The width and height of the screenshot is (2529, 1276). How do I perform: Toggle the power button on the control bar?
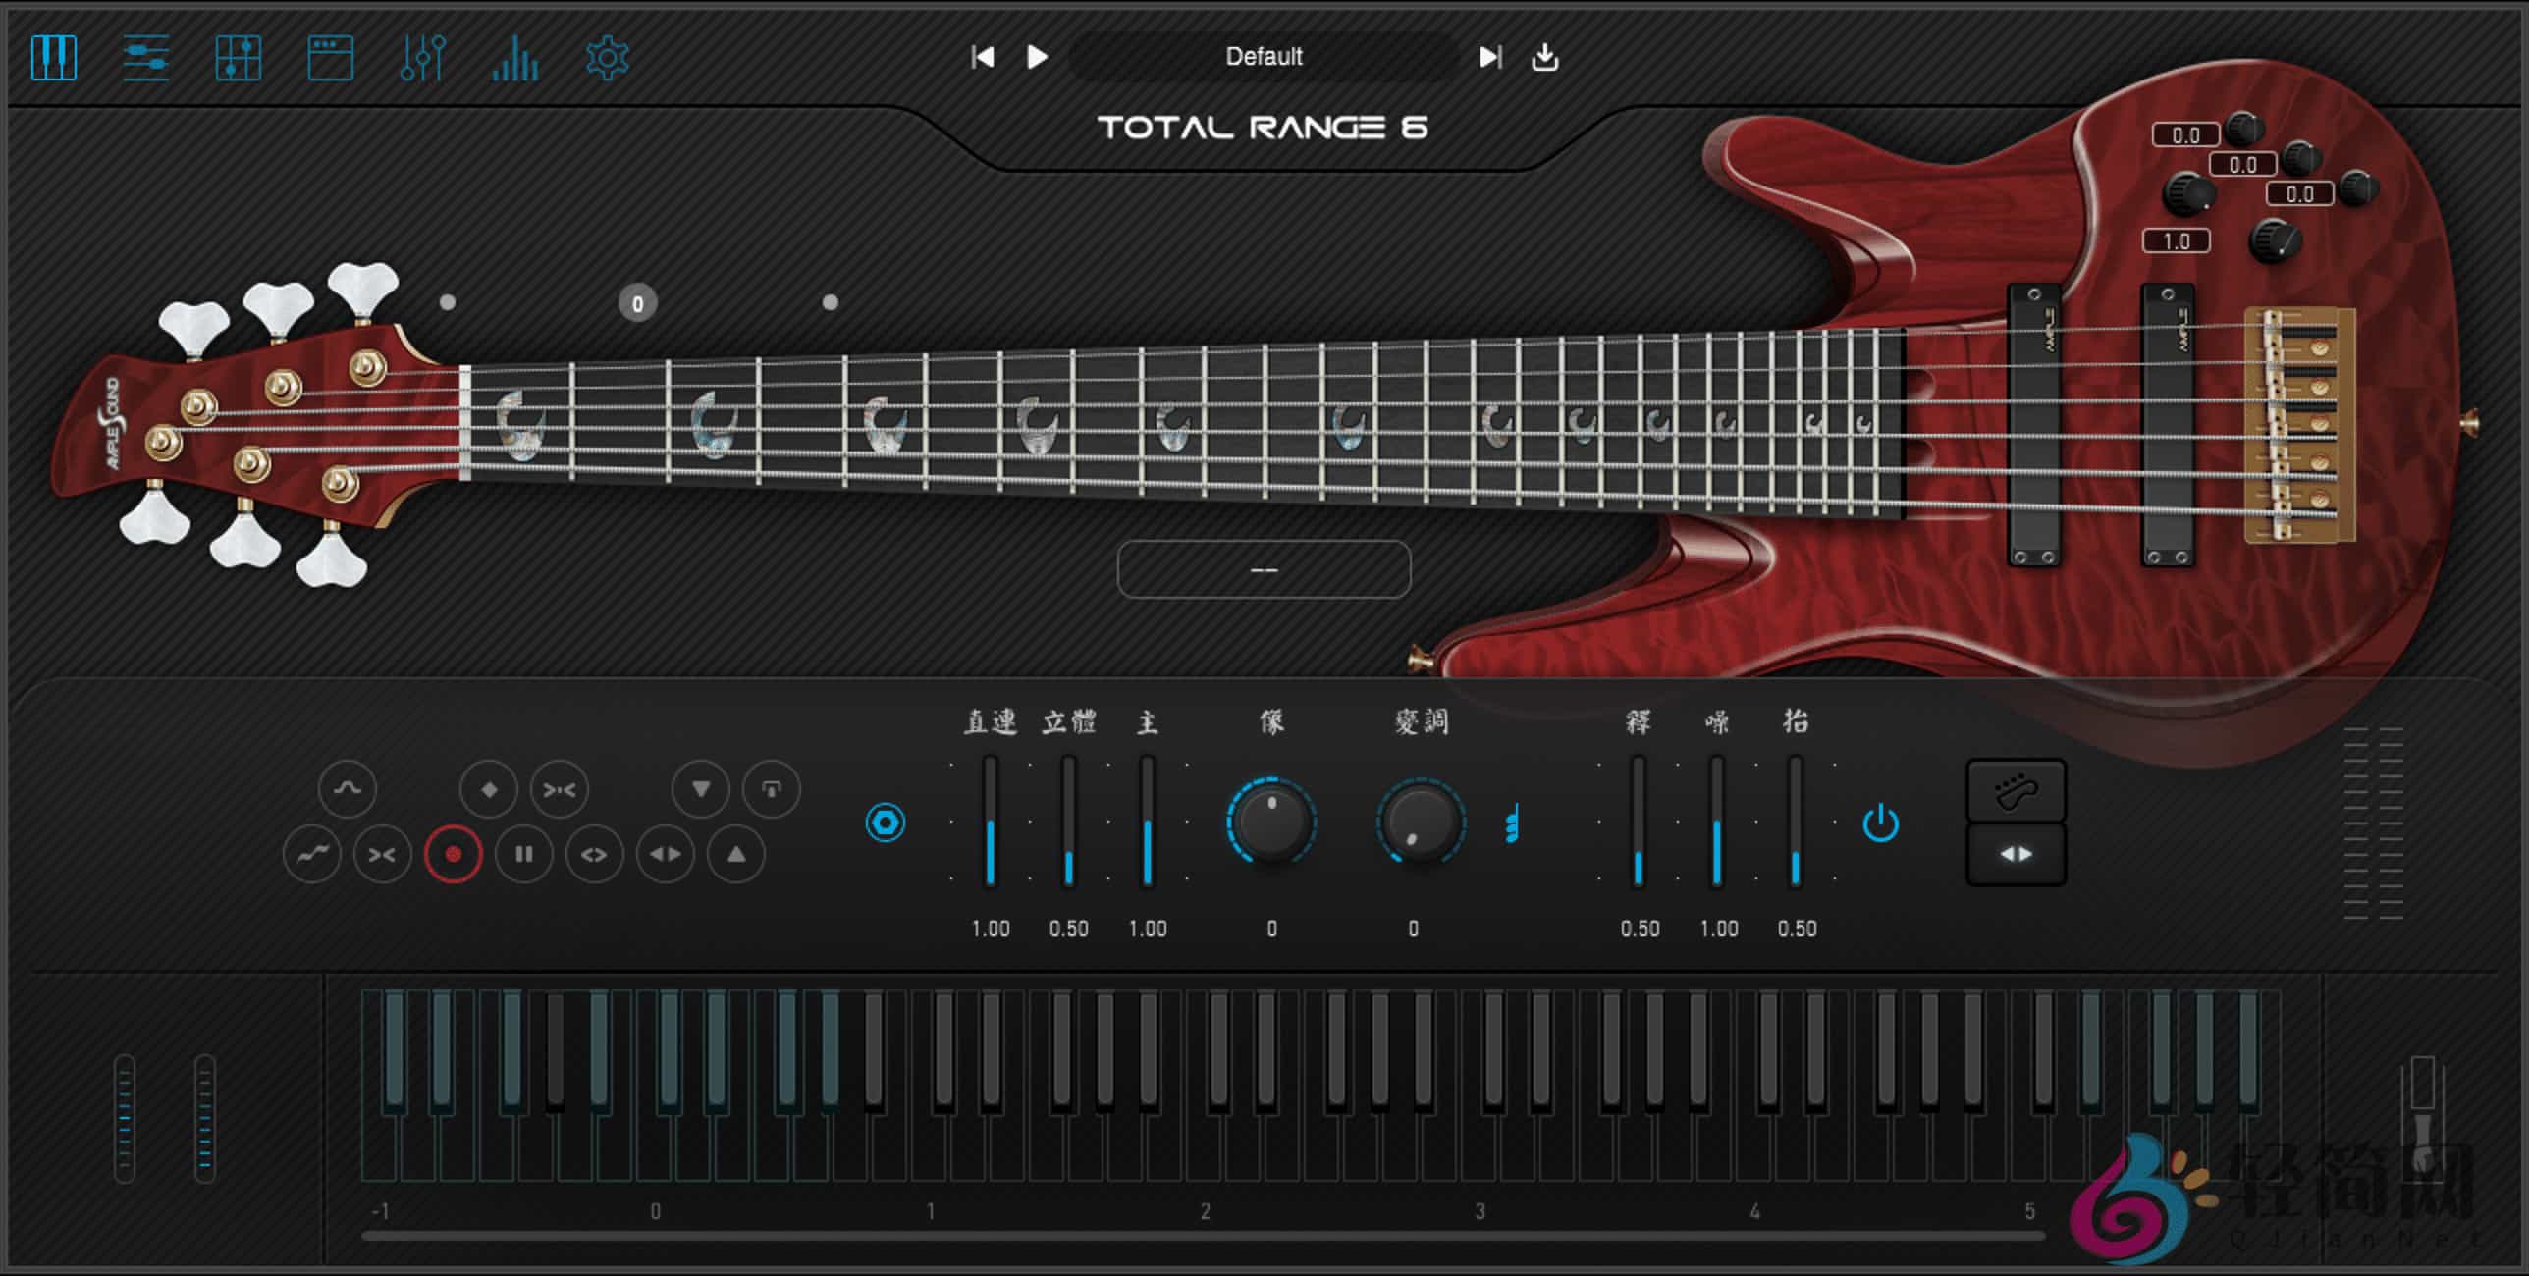tap(1881, 824)
